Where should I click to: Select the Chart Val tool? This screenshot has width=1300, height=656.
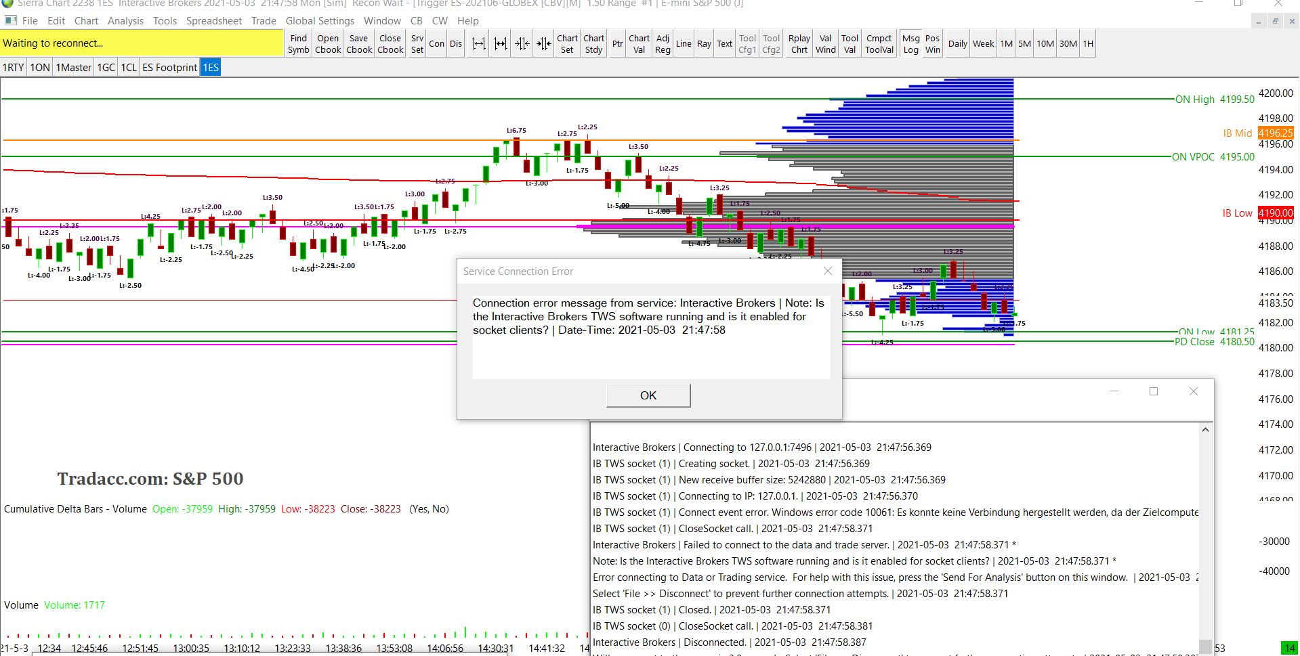(x=639, y=44)
